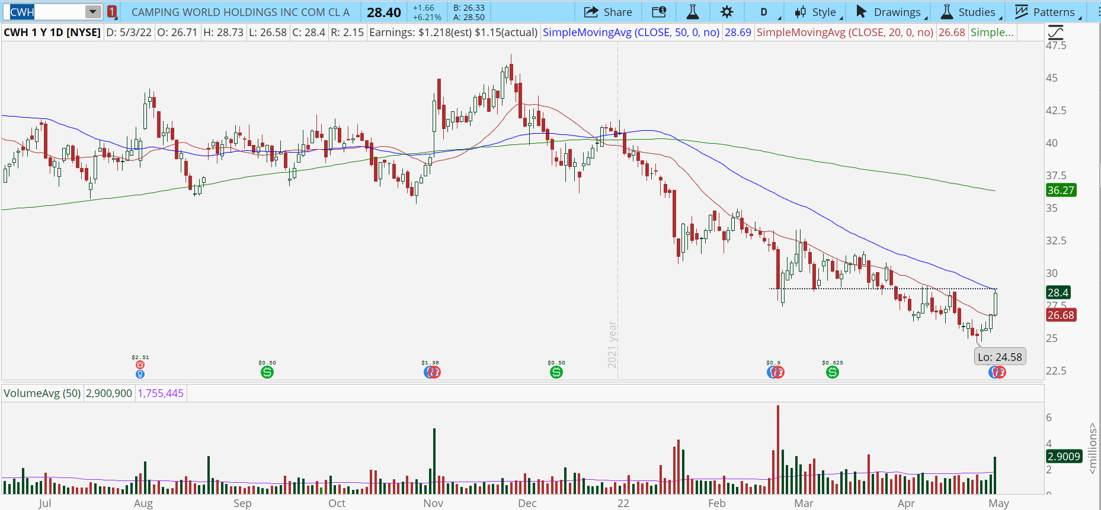
Task: Click the CWH symbol input field
Action: 46,12
